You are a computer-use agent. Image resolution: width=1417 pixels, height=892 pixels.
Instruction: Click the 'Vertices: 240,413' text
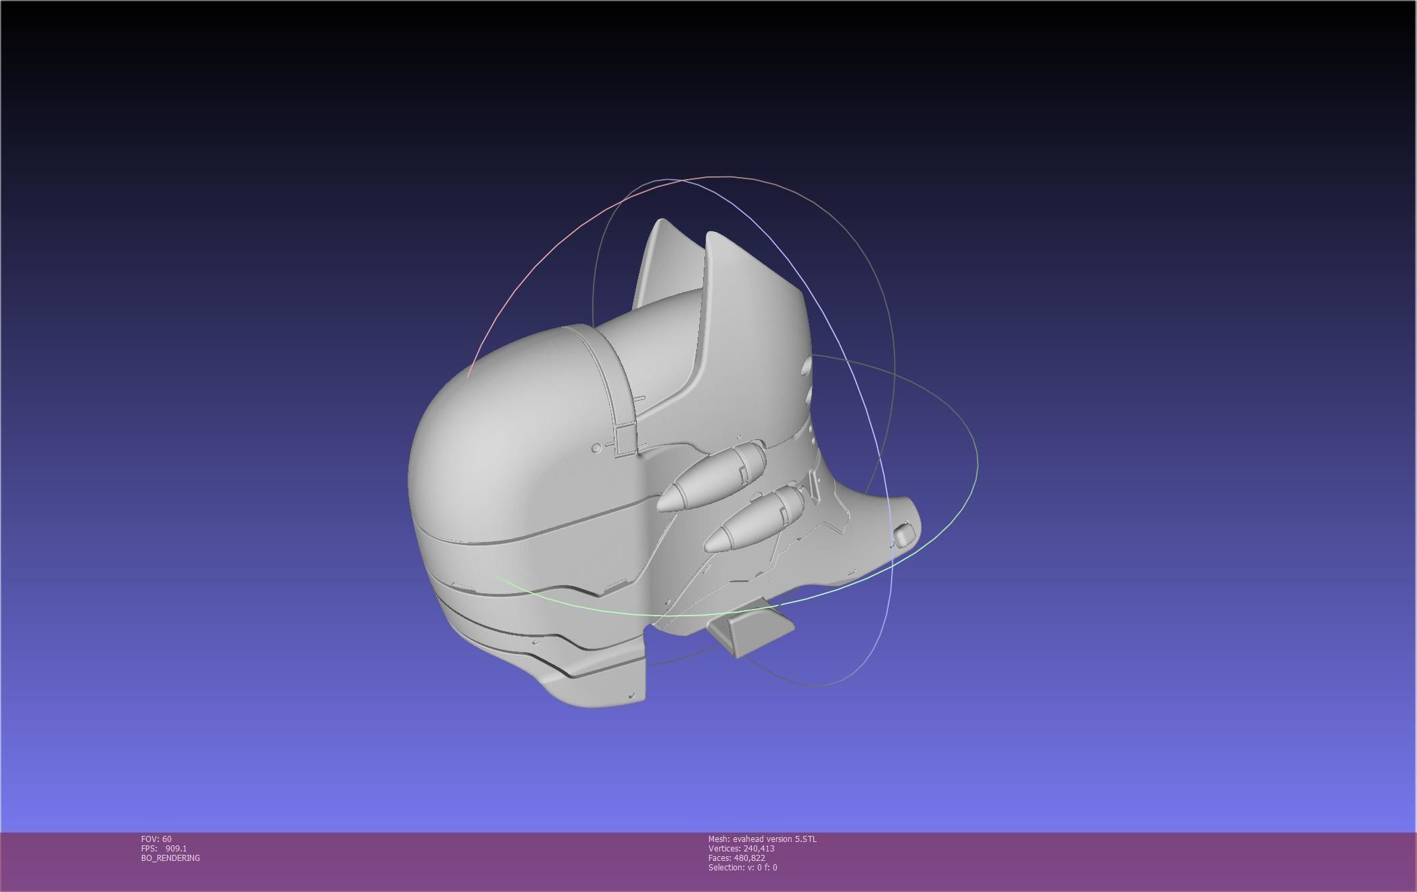(x=741, y=849)
